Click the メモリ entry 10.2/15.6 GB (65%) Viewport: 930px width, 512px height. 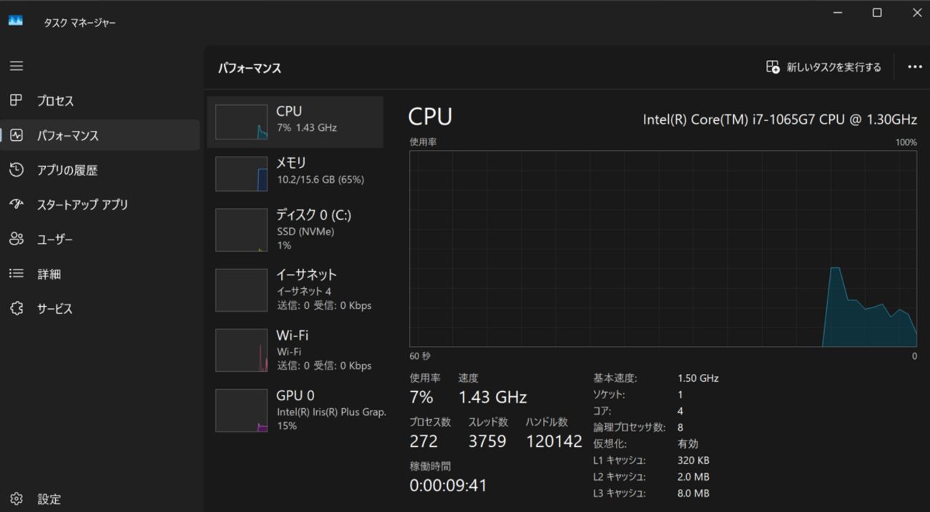click(295, 174)
